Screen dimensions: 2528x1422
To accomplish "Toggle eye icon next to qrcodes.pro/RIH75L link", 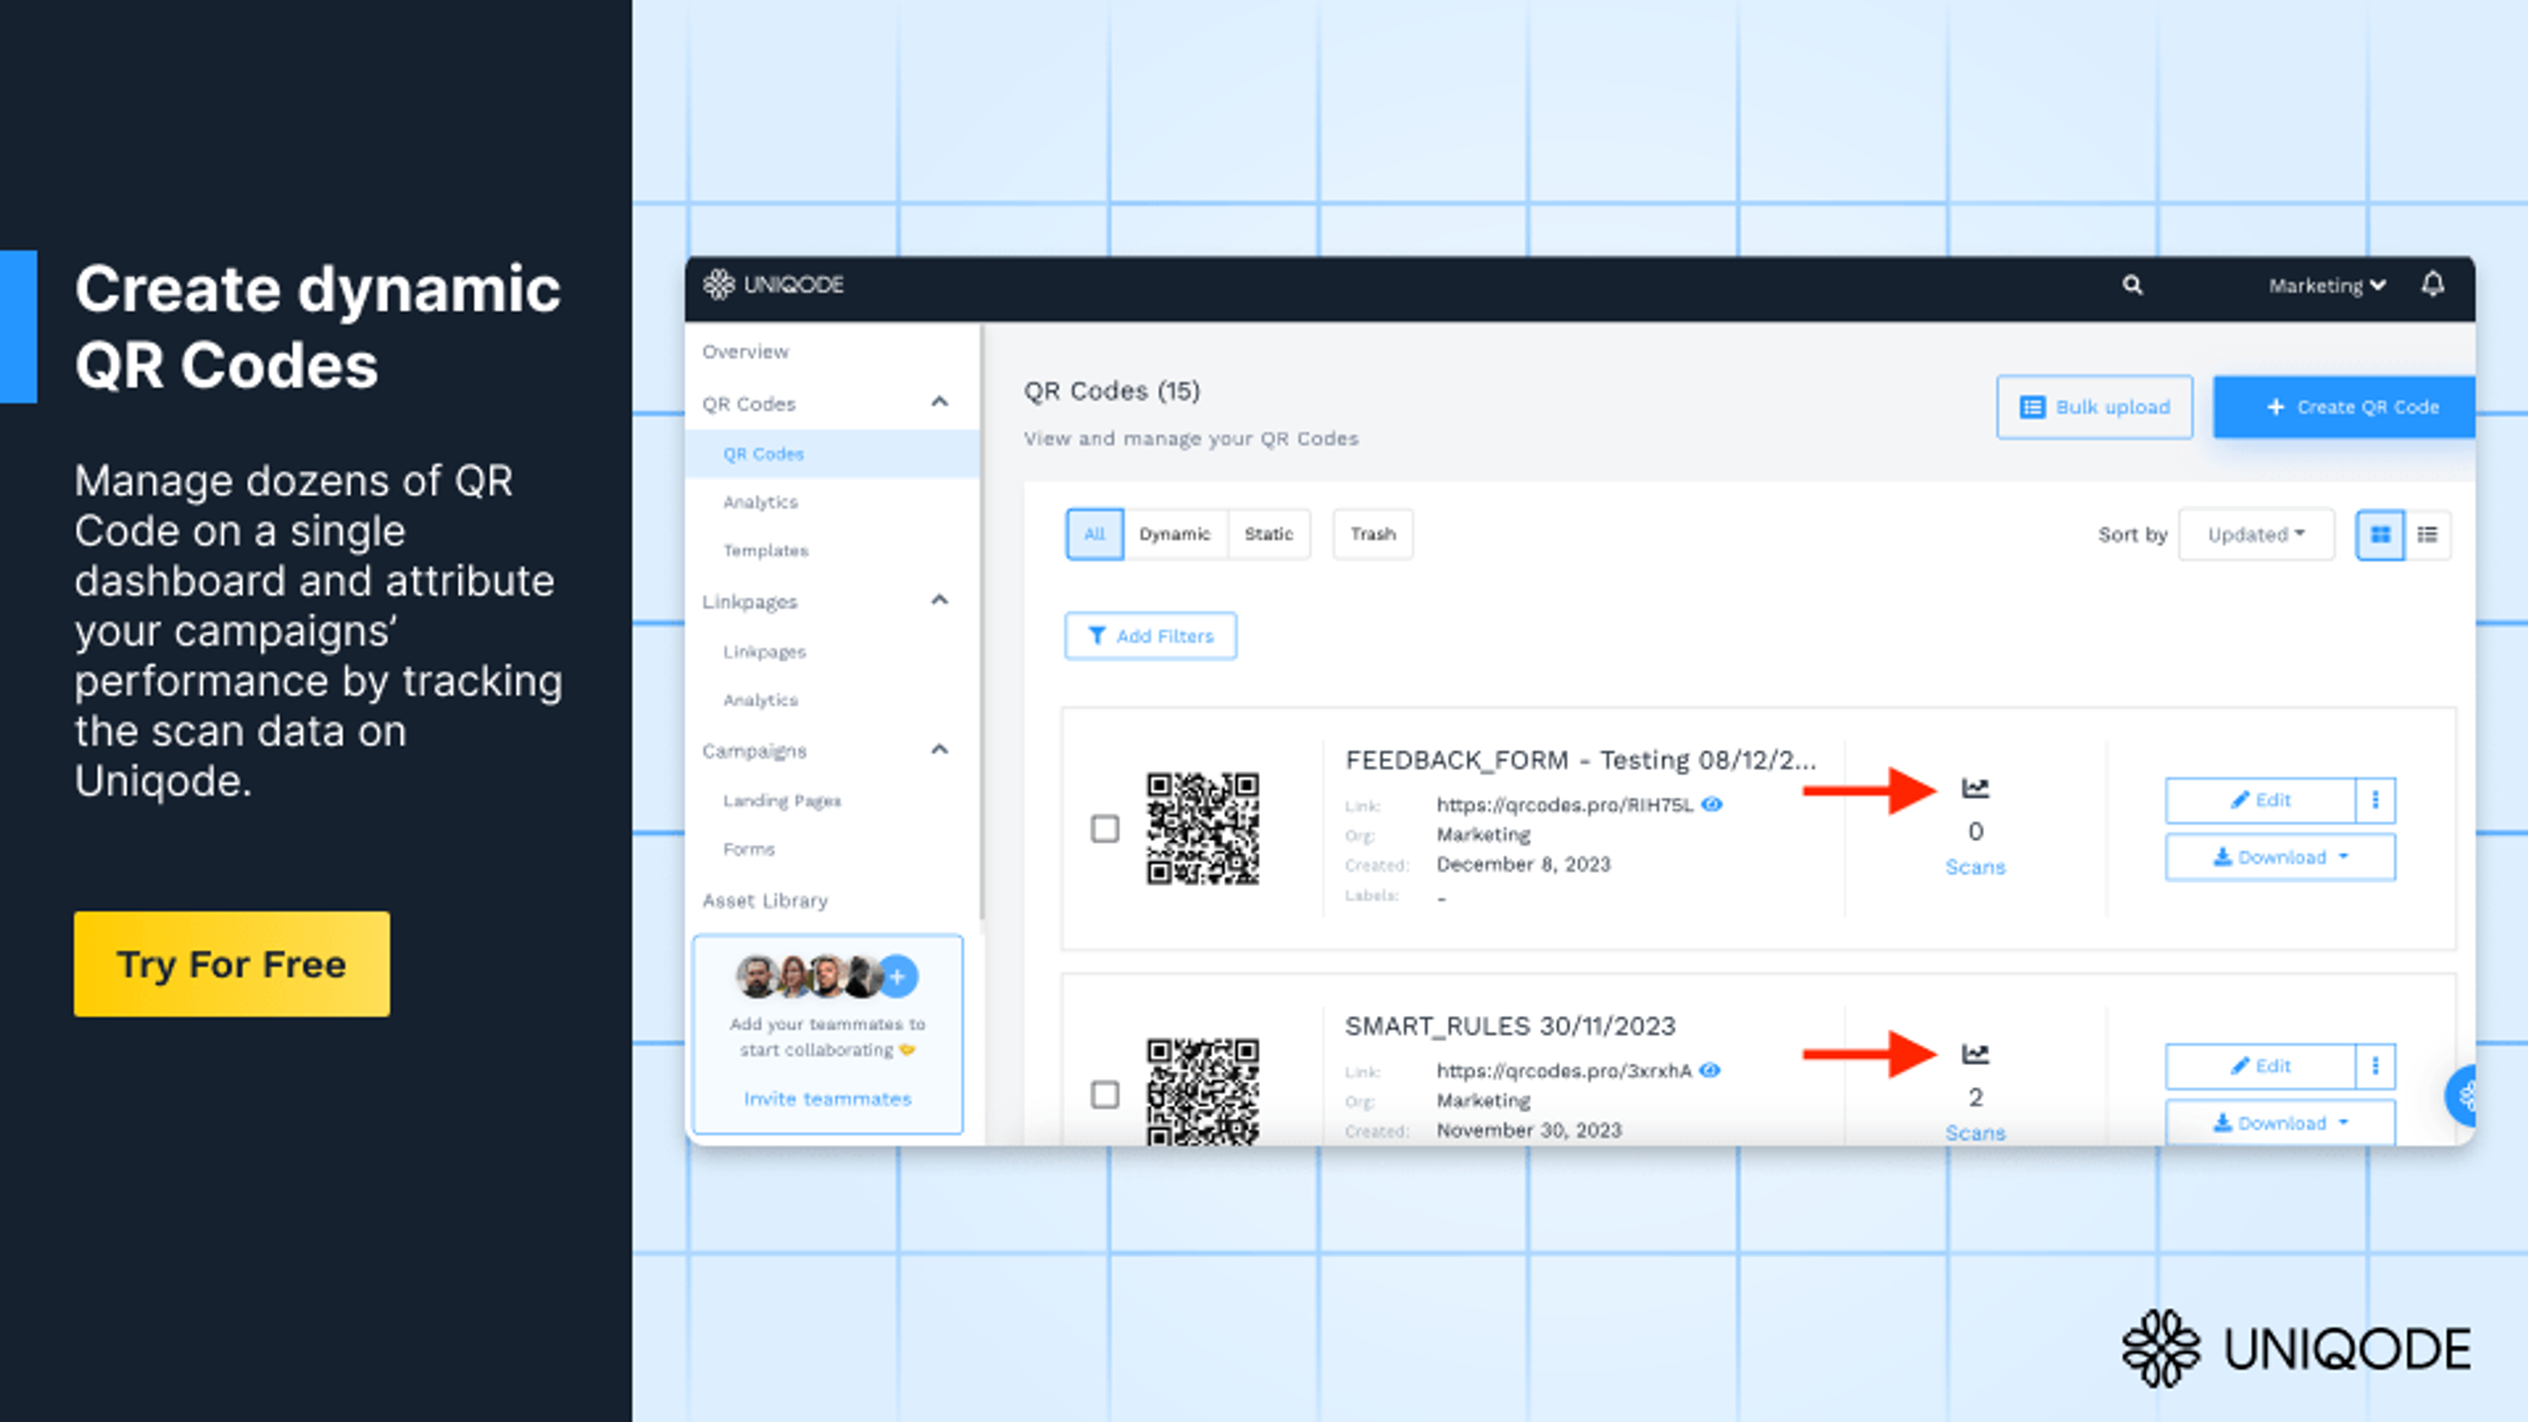I will click(1712, 804).
